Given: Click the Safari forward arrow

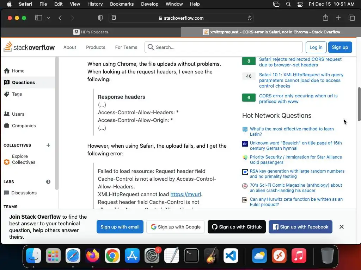Looking at the screenshot, I should (x=72, y=18).
